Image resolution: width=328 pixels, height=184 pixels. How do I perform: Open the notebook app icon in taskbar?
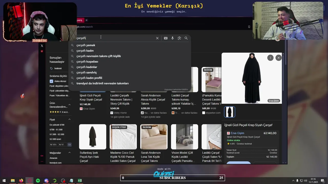(x=71, y=181)
